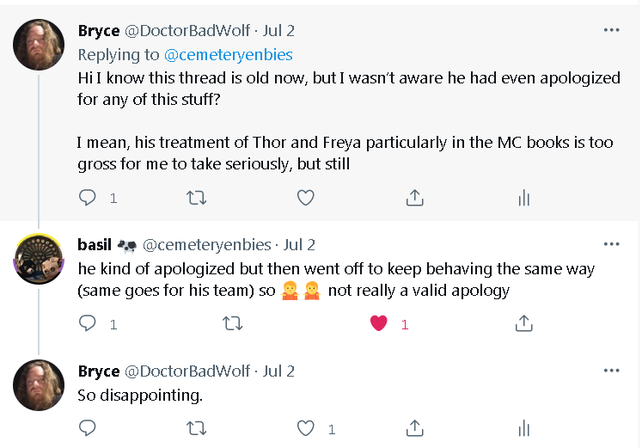Reply to the 'So disappointing.' tweet

(88, 427)
